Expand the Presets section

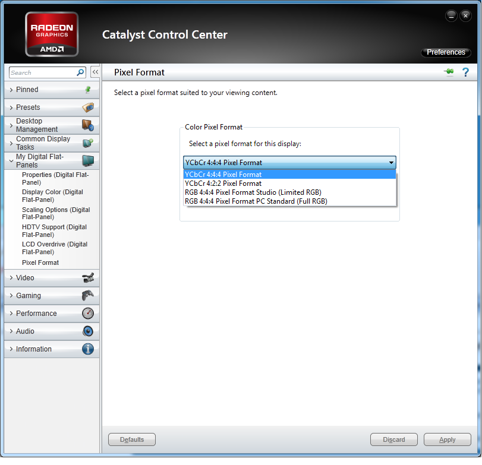pyautogui.click(x=11, y=107)
